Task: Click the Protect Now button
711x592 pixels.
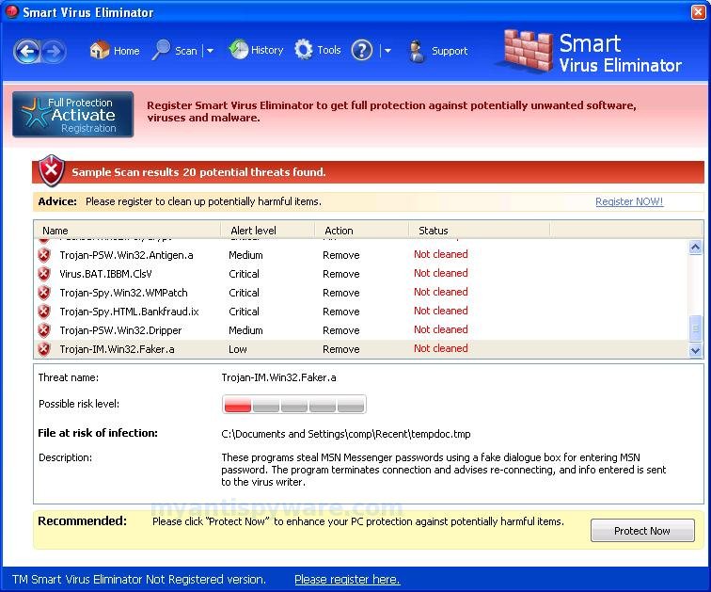Action: 642,530
